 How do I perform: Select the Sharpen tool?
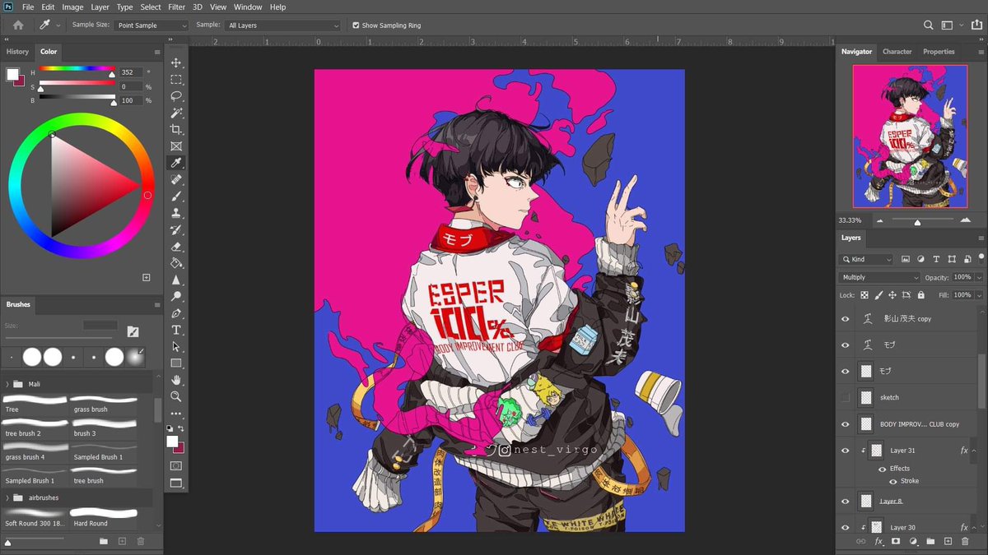(x=176, y=280)
